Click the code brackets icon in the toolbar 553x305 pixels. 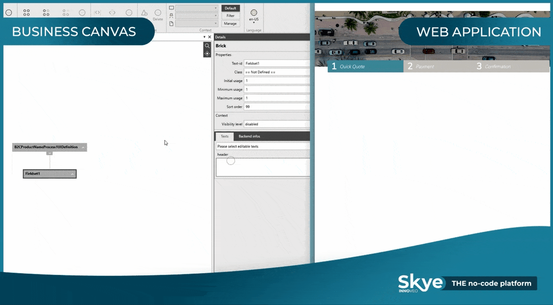coord(97,12)
